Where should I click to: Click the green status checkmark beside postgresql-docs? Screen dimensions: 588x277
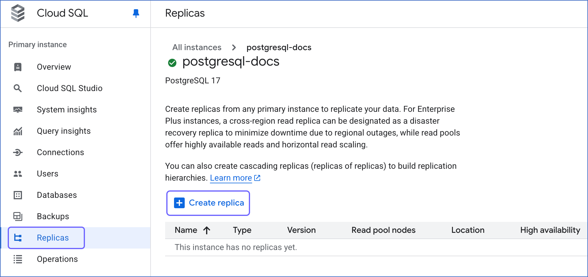pos(172,63)
